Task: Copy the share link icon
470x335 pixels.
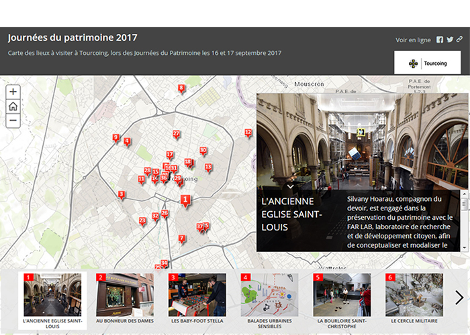Action: pyautogui.click(x=459, y=39)
